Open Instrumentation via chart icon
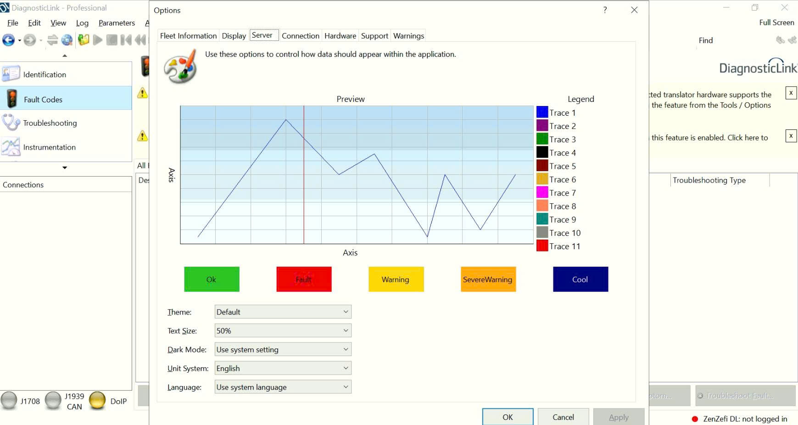This screenshot has height=425, width=798. (x=11, y=147)
